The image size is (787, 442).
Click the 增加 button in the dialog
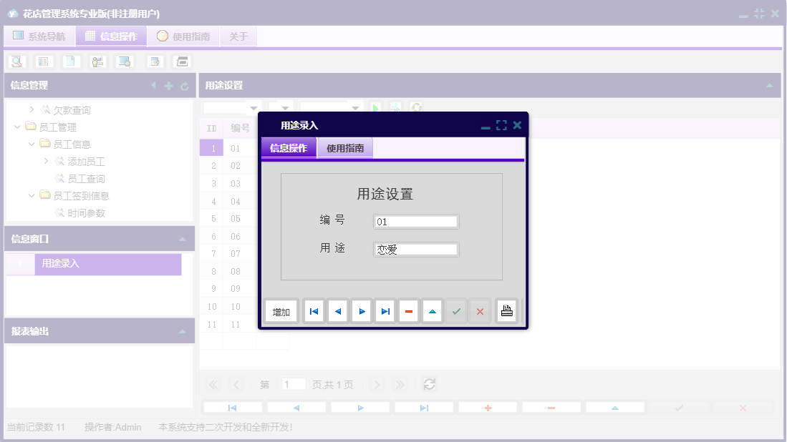281,310
